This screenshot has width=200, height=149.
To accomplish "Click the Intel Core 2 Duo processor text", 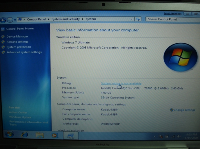I will 142,88.
